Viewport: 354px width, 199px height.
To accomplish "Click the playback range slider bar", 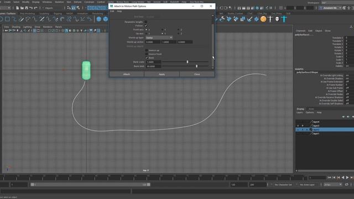I will pos(90,185).
